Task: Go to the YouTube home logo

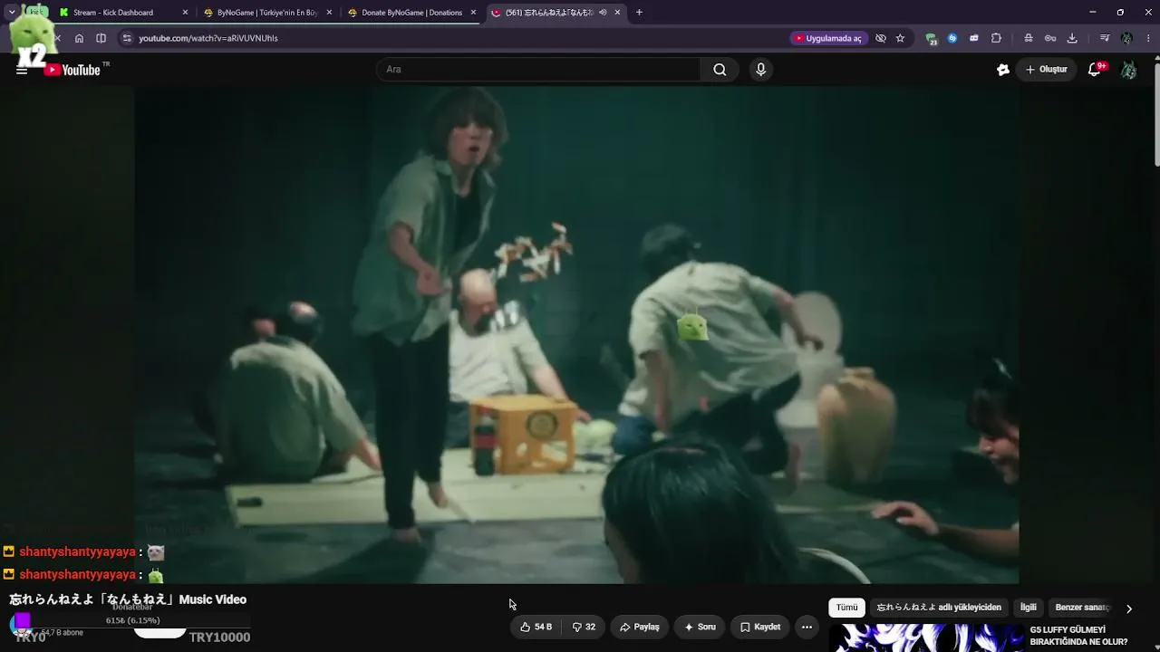Action: pyautogui.click(x=72, y=70)
